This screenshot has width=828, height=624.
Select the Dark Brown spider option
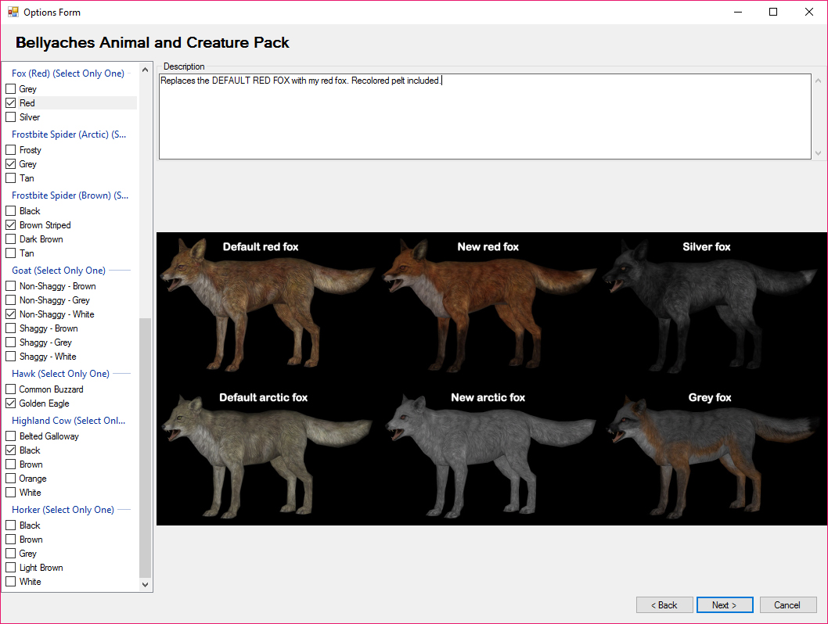[10, 239]
